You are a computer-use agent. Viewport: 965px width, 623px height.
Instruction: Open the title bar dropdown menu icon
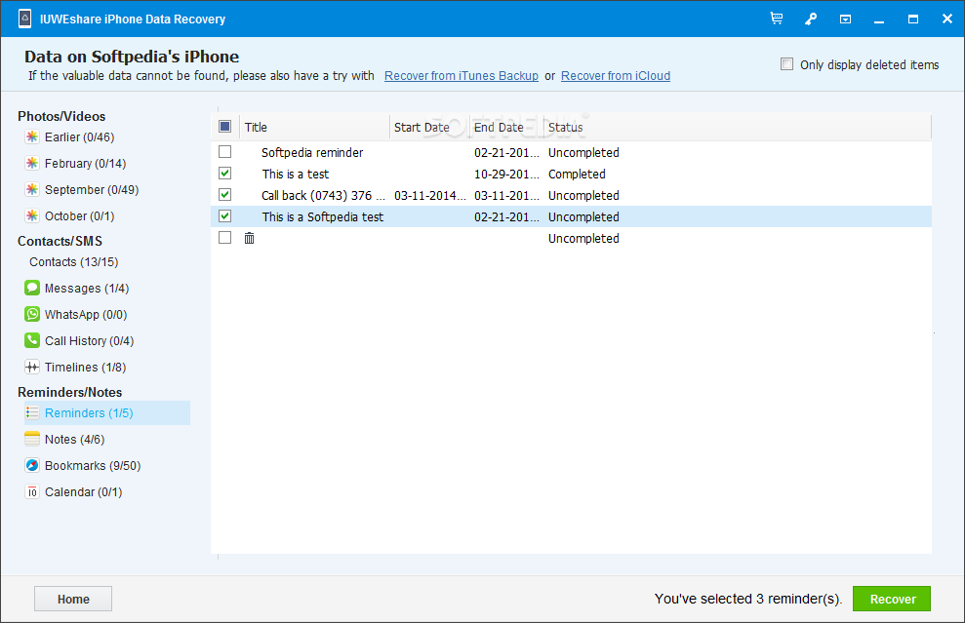846,19
